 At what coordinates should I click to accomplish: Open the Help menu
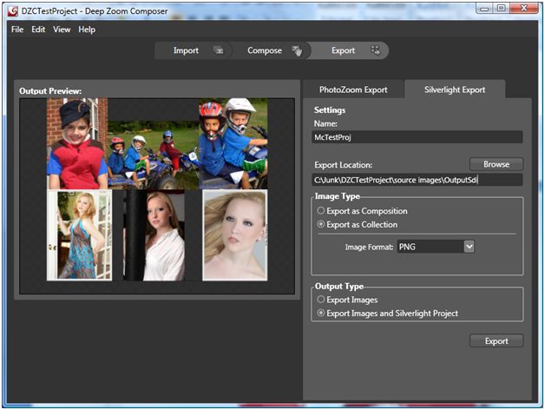point(87,30)
